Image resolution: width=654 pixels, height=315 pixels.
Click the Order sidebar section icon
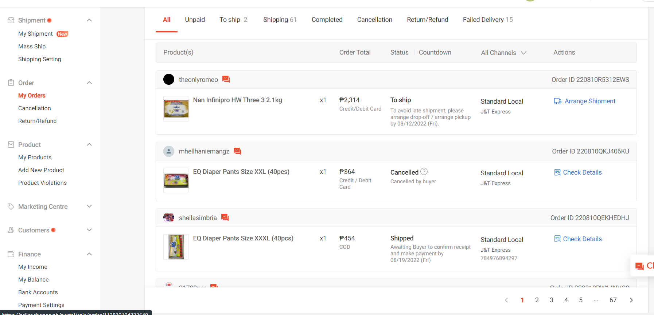pyautogui.click(x=11, y=83)
